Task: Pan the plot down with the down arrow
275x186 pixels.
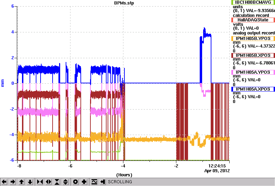Action: click(x=30, y=182)
